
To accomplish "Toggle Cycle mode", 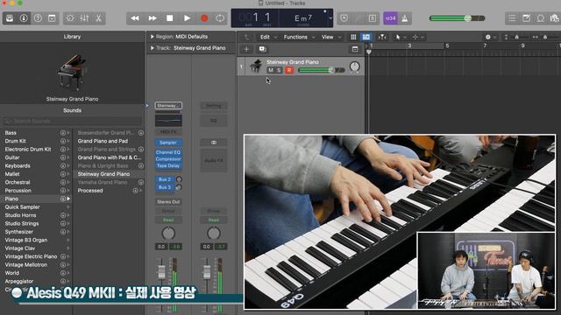I will point(220,18).
